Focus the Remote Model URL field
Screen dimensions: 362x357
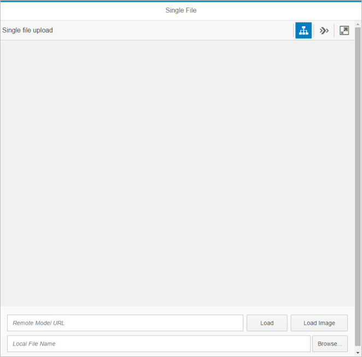[x=125, y=323]
